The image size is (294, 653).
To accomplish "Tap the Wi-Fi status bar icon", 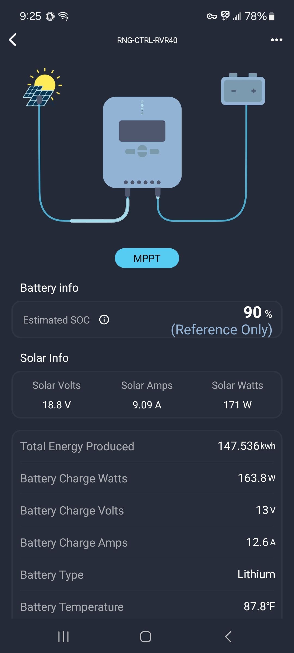I will coord(64,16).
